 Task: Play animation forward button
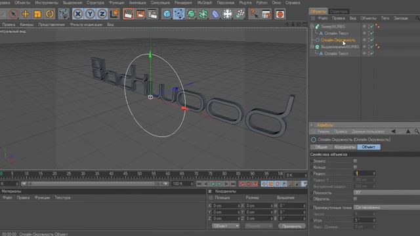(220, 184)
